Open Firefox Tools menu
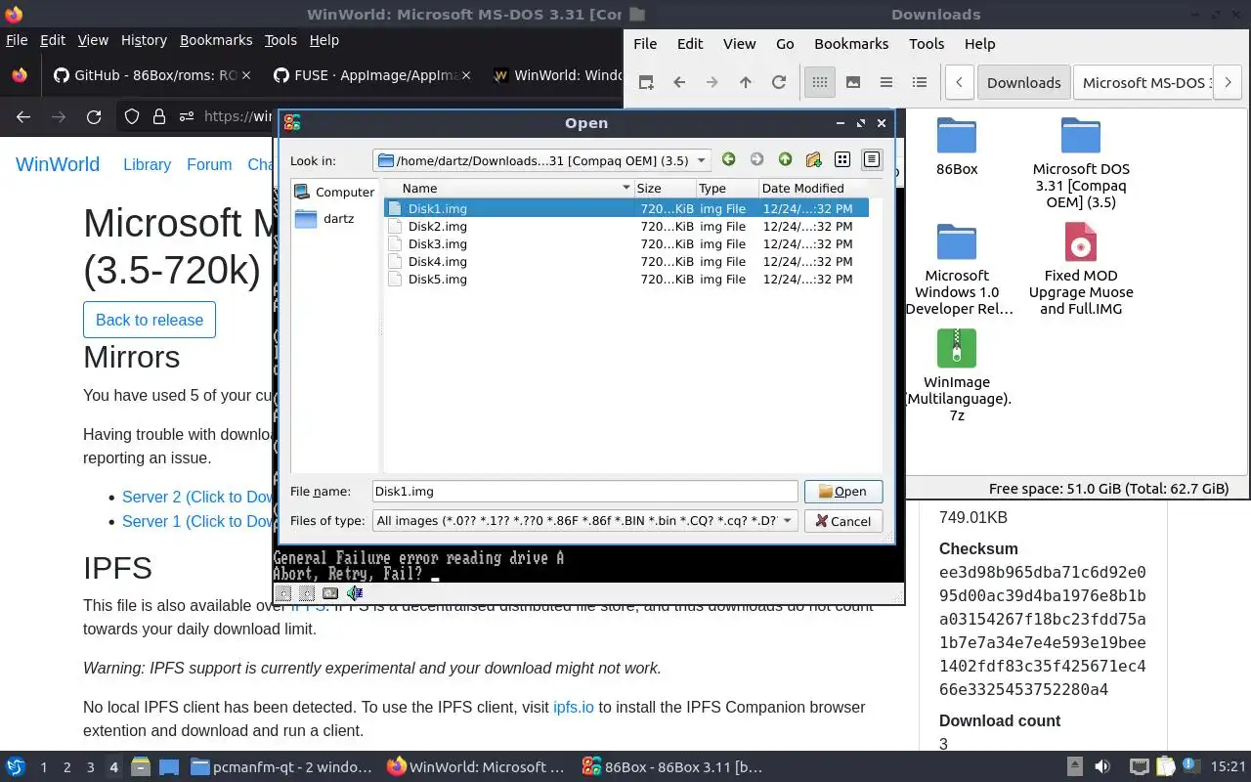Viewport: 1251px width, 782px height. [x=280, y=40]
